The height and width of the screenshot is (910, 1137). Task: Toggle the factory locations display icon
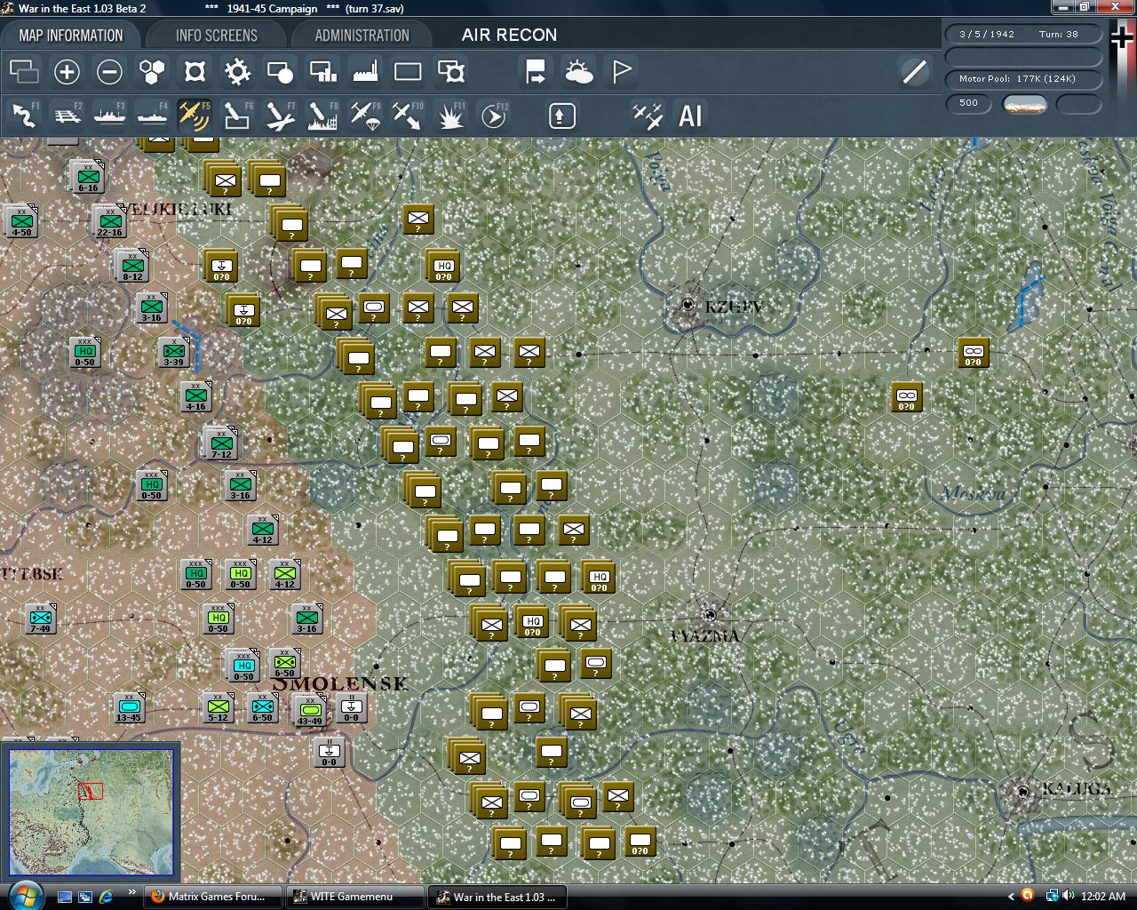click(x=365, y=72)
